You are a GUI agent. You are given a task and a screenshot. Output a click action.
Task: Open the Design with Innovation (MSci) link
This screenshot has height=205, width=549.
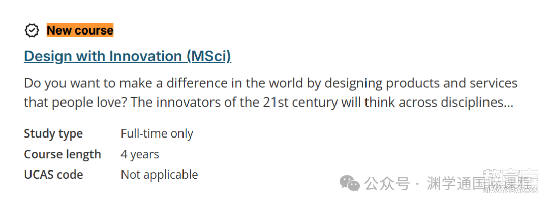click(128, 56)
